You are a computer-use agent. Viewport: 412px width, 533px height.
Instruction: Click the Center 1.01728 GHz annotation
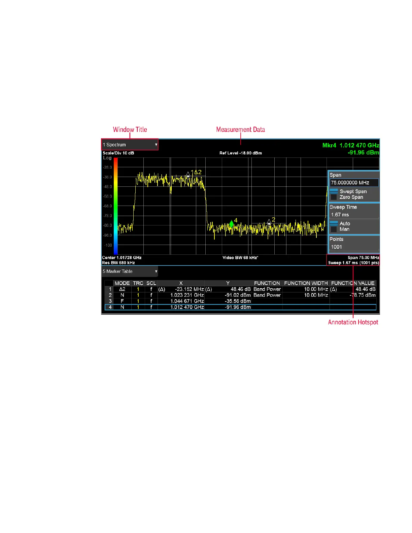coord(122,258)
